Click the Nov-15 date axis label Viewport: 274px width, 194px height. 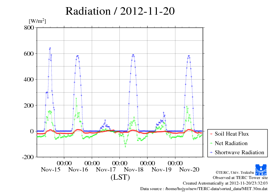[x=50, y=170]
